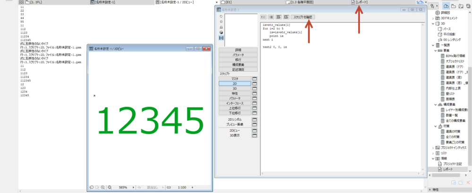Expand the リスト tree node
The width and height of the screenshot is (472, 193).
tap(433, 153)
